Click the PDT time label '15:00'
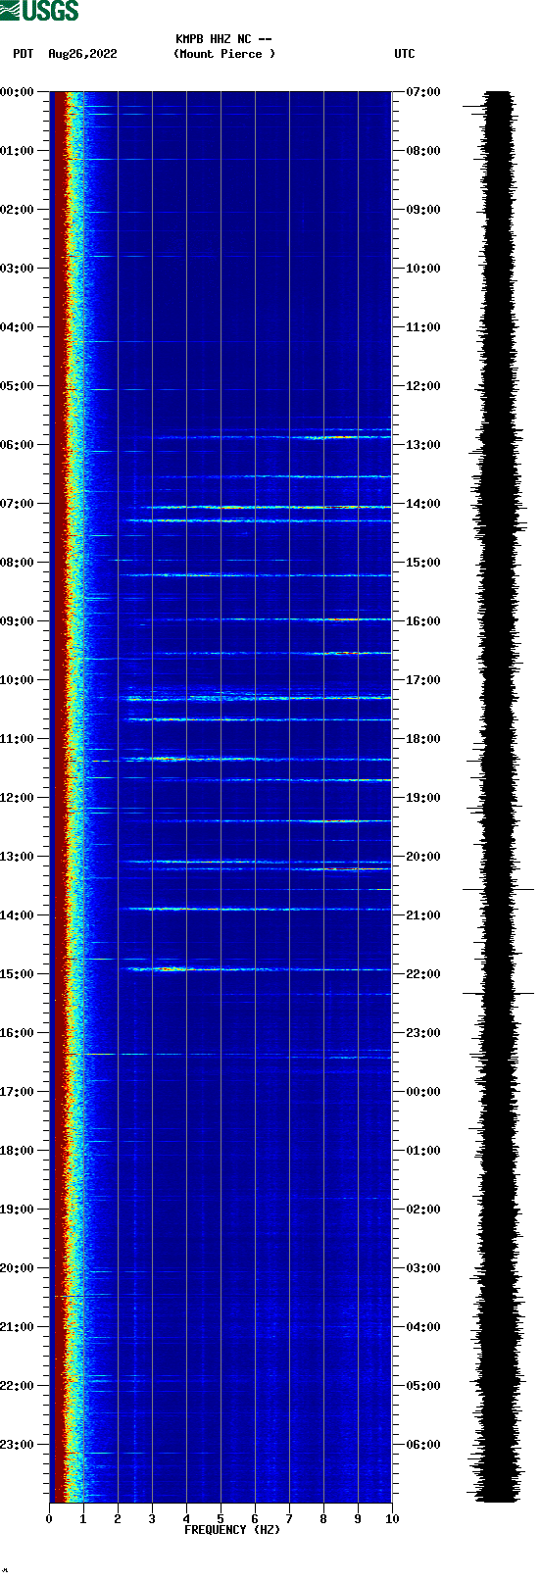This screenshot has height=1581, width=541. click(17, 974)
